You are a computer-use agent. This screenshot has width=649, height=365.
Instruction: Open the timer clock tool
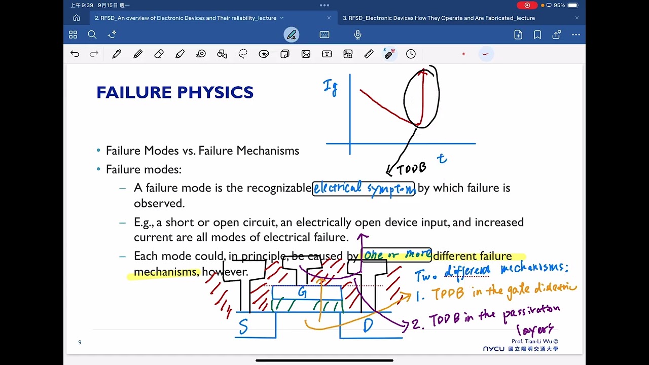pyautogui.click(x=411, y=54)
